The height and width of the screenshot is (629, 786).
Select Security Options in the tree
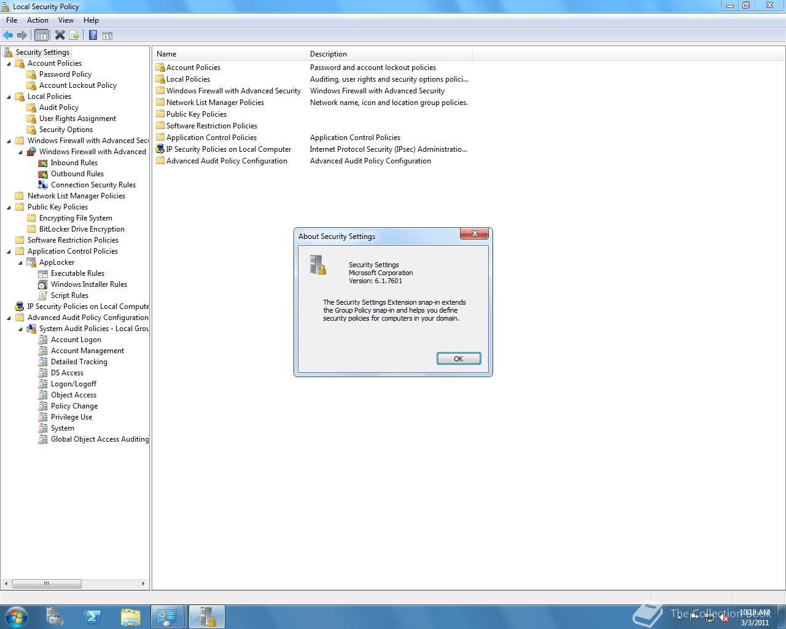(x=66, y=130)
